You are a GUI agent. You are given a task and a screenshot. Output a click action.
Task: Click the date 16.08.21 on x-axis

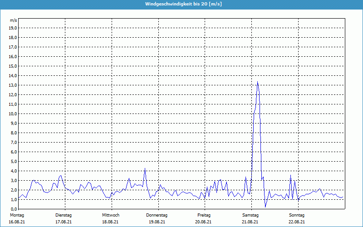click(17, 222)
